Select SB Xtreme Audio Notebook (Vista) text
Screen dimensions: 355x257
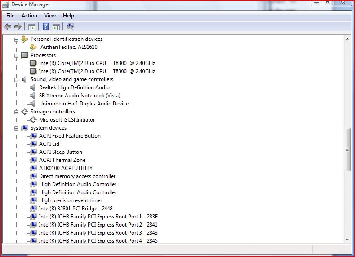coord(80,96)
